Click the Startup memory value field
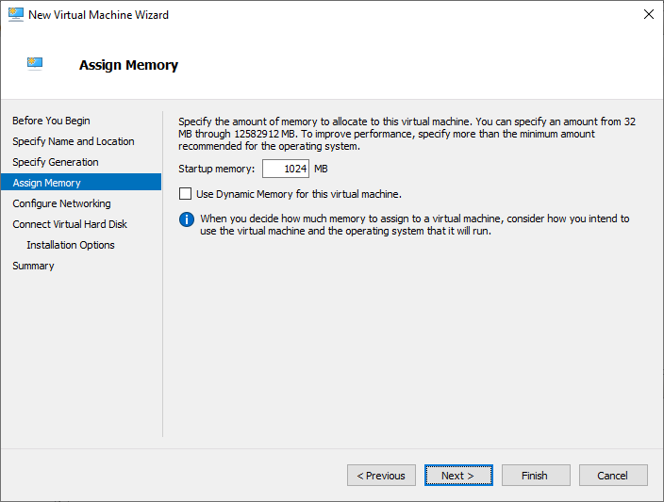The image size is (664, 502). 286,169
